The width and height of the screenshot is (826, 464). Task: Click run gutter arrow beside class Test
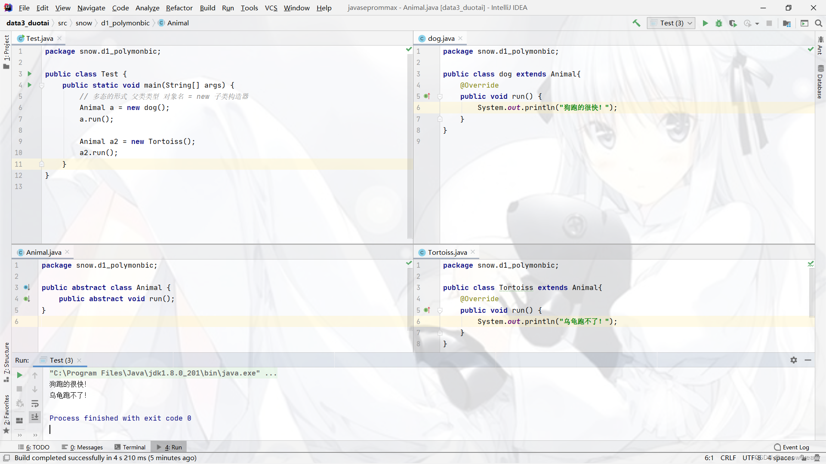[x=30, y=74]
